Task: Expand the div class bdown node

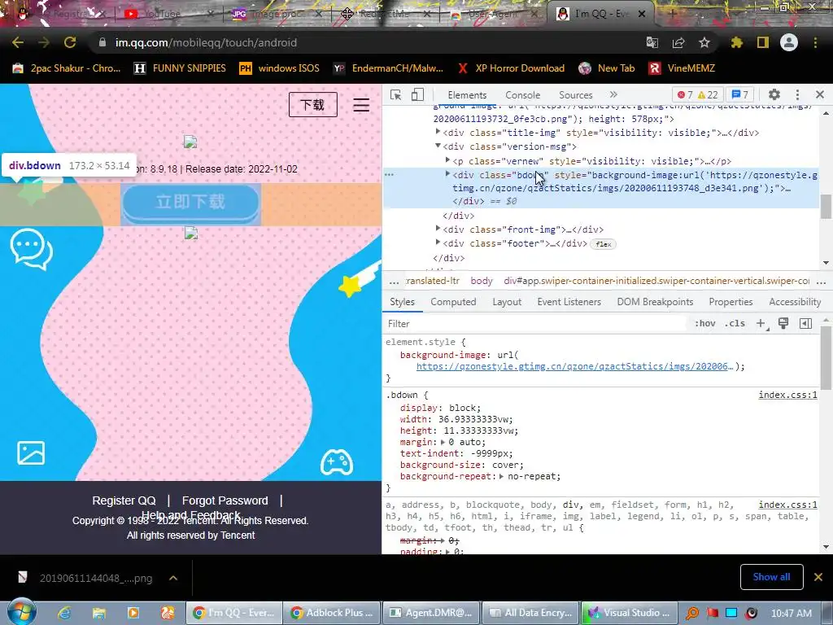Action: [x=447, y=174]
